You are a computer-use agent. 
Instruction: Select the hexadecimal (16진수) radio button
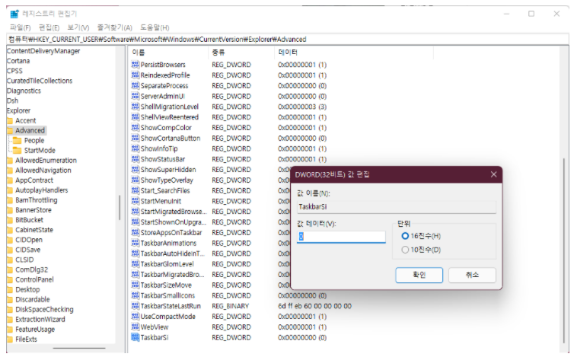[x=405, y=236]
